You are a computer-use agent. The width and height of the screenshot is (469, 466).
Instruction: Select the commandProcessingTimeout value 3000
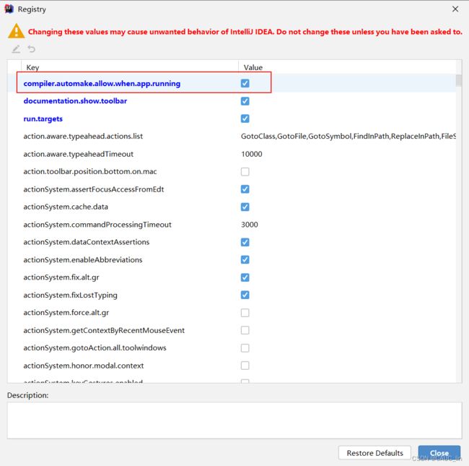click(250, 225)
